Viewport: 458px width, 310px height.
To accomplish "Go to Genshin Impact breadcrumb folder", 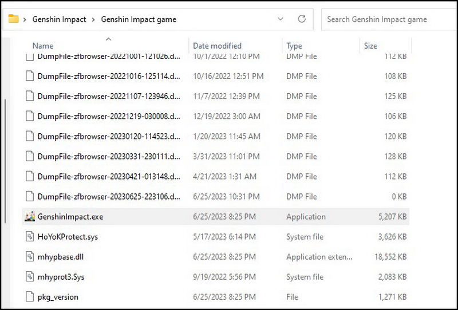I will pyautogui.click(x=60, y=19).
